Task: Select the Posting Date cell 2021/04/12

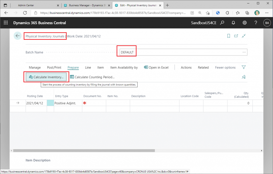Action: point(36,103)
